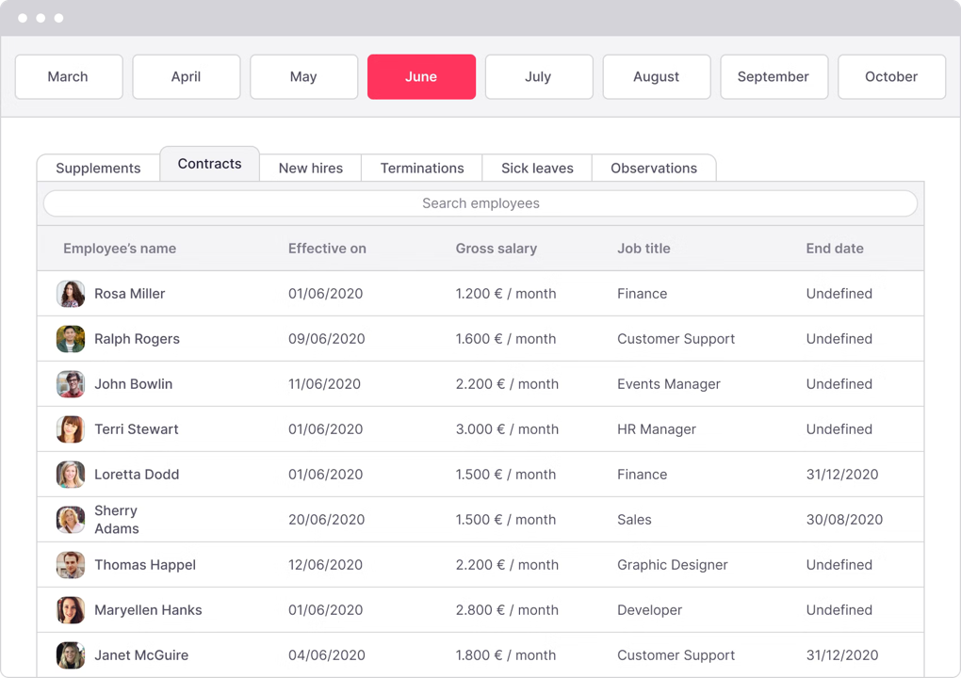This screenshot has width=961, height=678.
Task: Open August's records
Action: tap(656, 76)
